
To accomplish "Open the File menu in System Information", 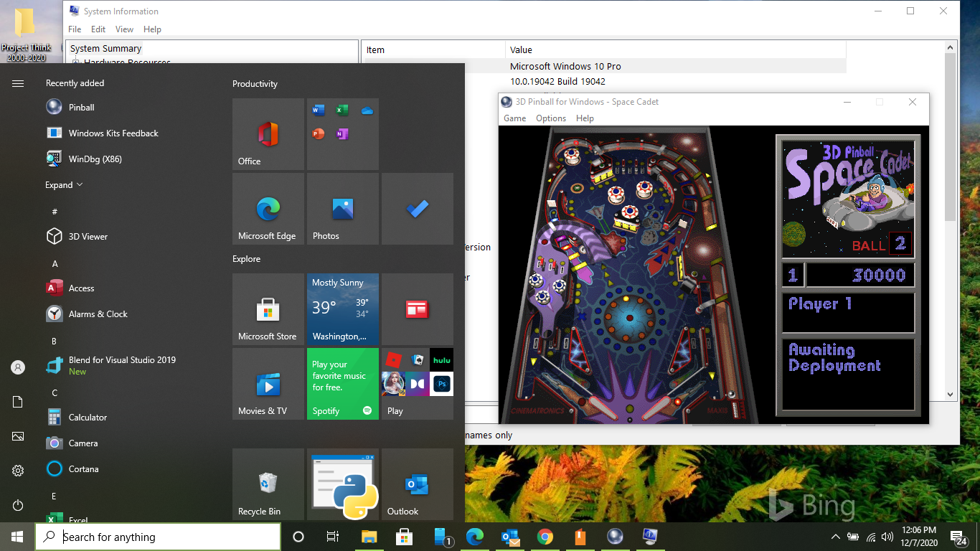I will pyautogui.click(x=75, y=29).
